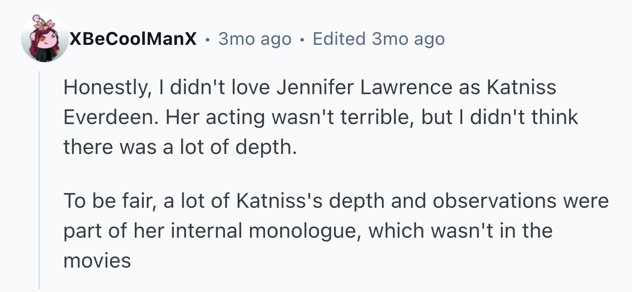
Task: Click the word "observations" in the second paragraph
Action: coord(494,201)
